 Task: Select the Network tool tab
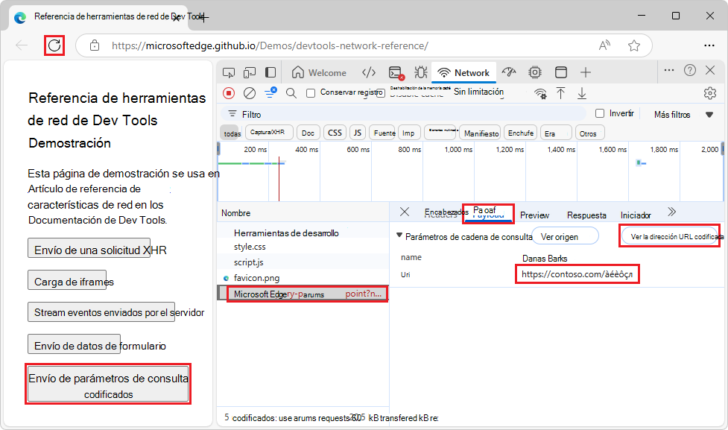tap(463, 73)
